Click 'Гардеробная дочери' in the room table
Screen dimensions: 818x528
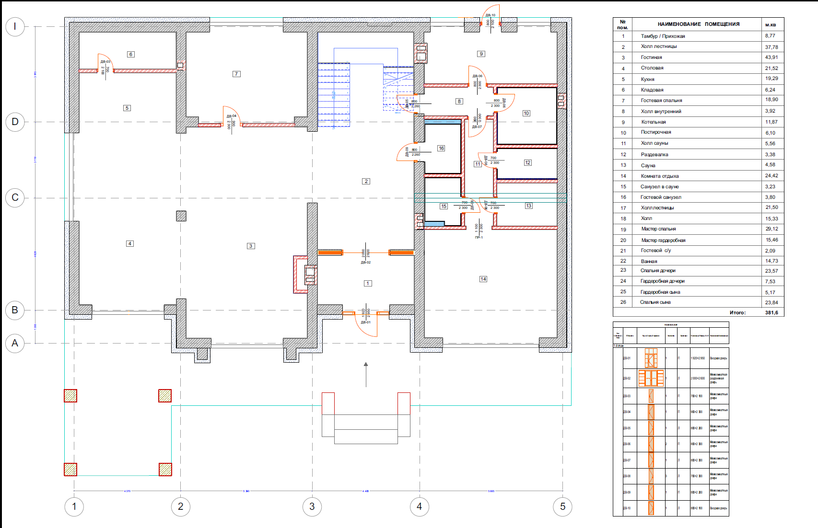click(x=663, y=281)
